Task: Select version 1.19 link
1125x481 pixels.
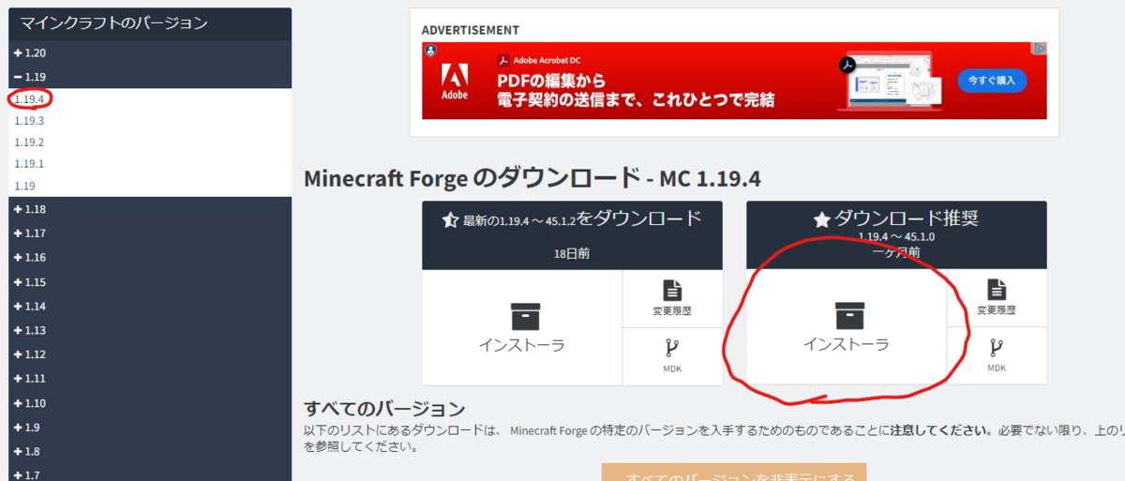Action: click(x=25, y=186)
